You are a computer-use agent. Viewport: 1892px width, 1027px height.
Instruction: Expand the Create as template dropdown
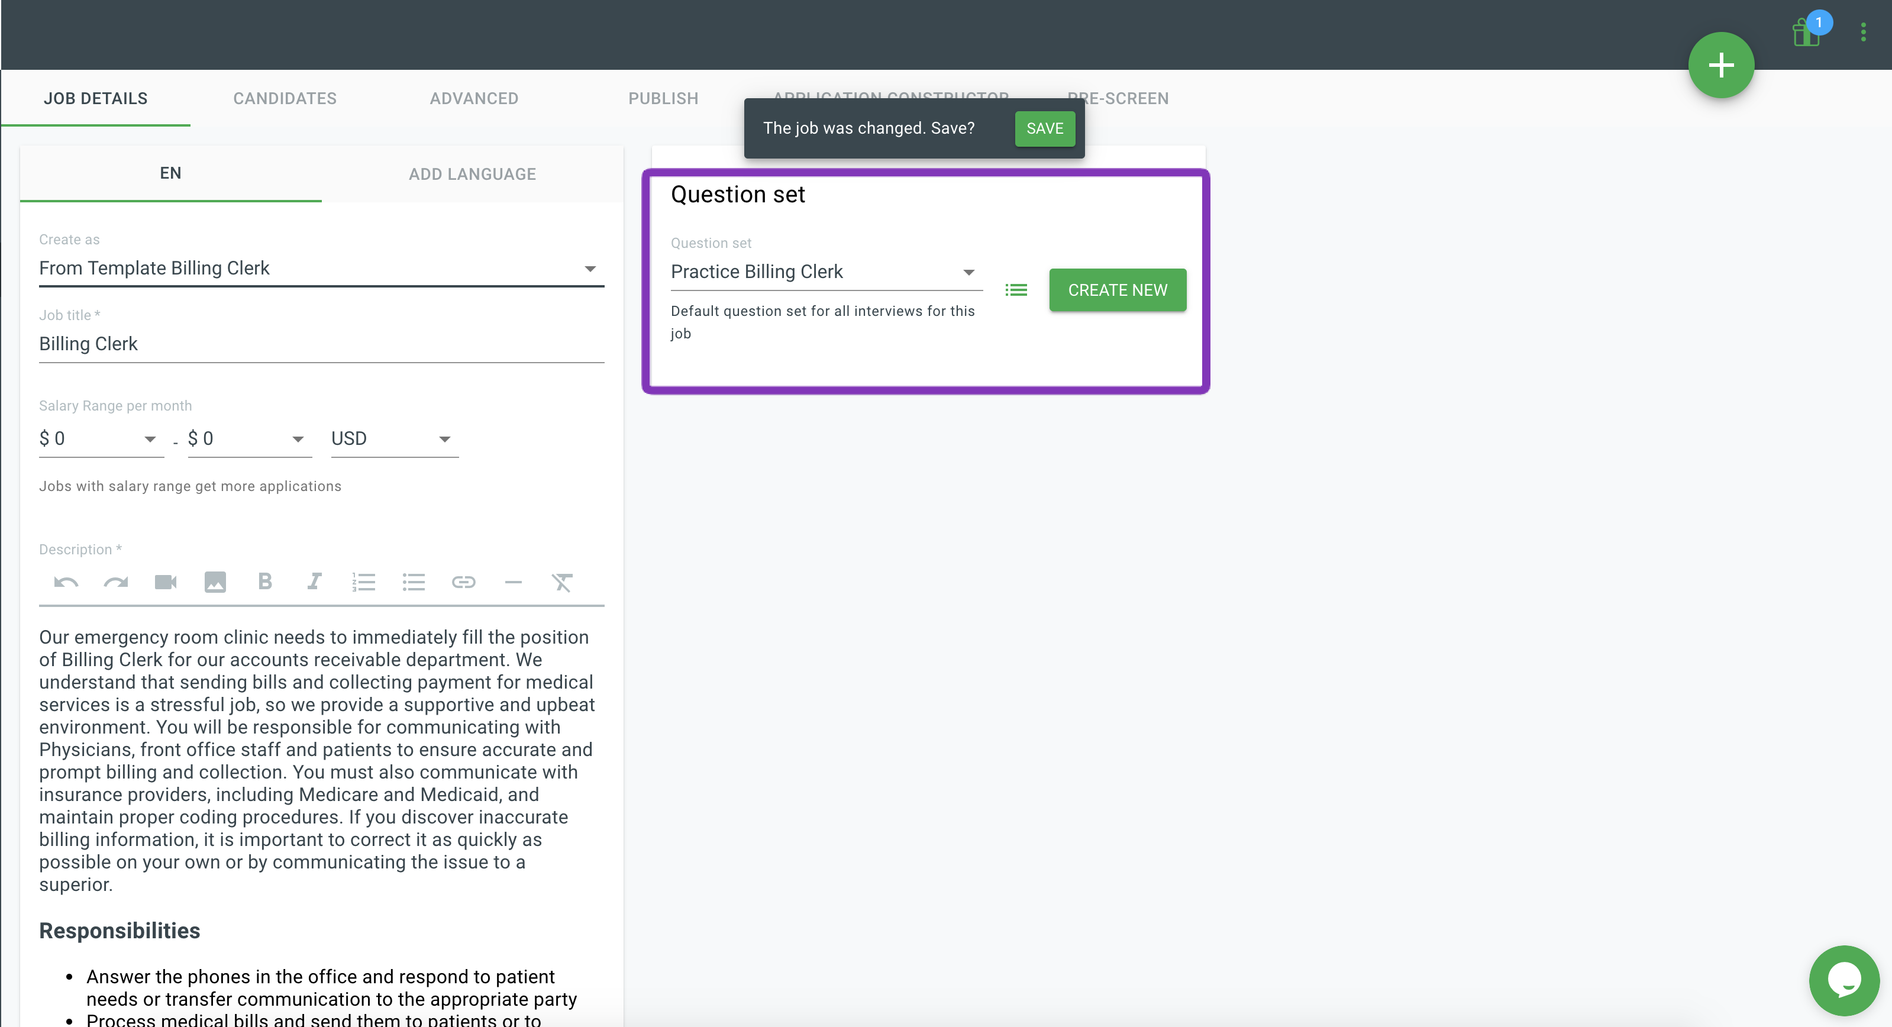[321, 269]
